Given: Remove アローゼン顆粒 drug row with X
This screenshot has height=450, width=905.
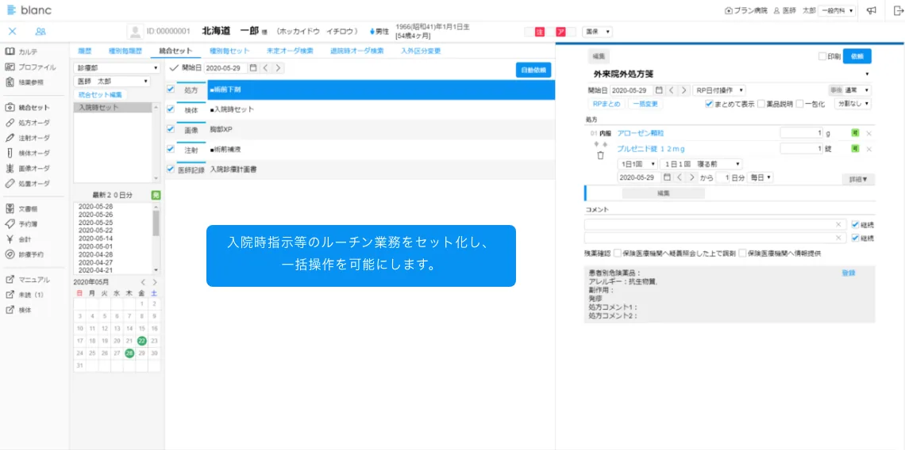Looking at the screenshot, I should (x=868, y=133).
